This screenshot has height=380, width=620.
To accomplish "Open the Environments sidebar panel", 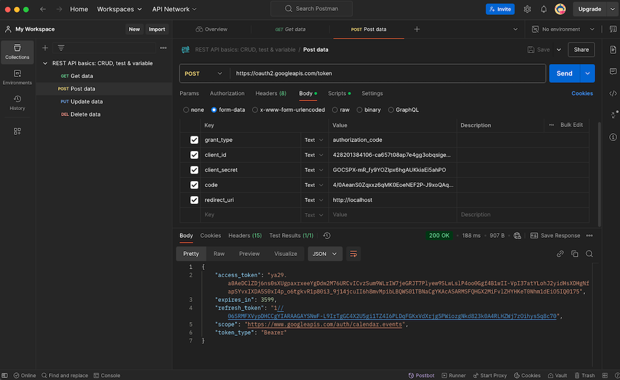I will click(x=17, y=77).
